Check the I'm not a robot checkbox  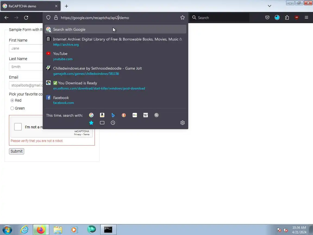click(18, 127)
